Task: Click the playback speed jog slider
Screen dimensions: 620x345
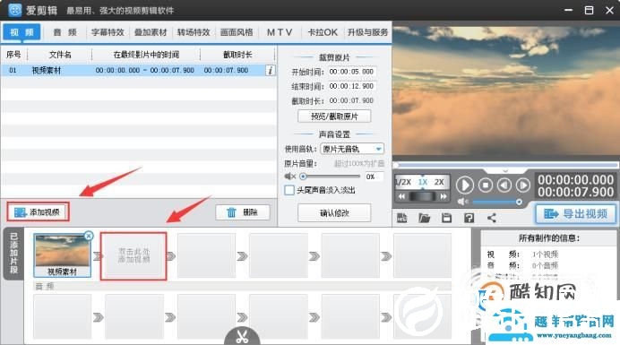Action: pyautogui.click(x=423, y=196)
